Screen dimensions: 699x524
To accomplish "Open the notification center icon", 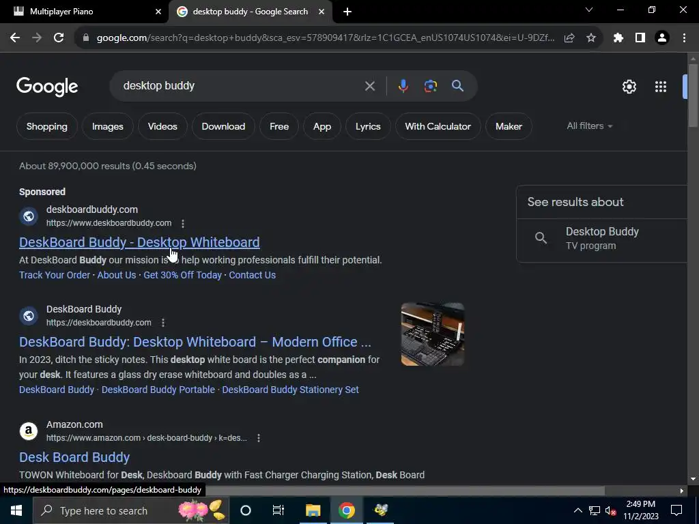I will point(676,510).
